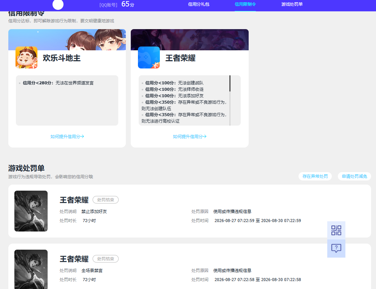Click the scrollbar in 王者荣耀 restrictions list
Viewport: 376px width, 289px height.
click(x=230, y=84)
